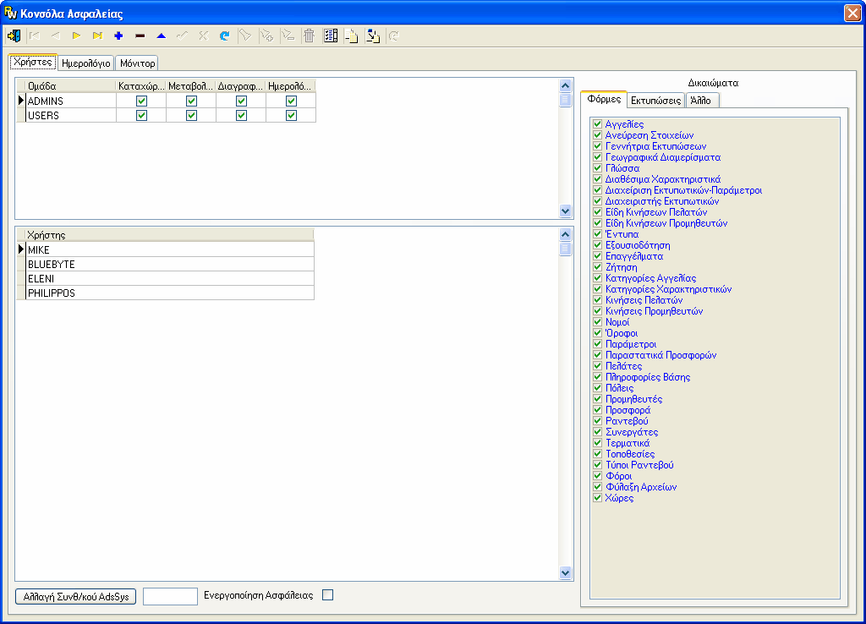
Task: Close the Κονσόλα Ασφαλείας window
Action: click(852, 13)
